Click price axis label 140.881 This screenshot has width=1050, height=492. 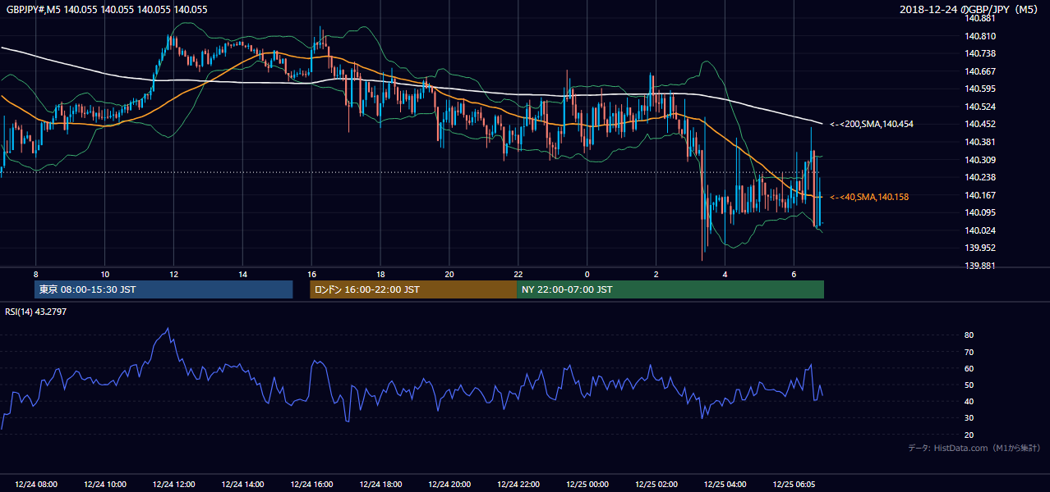pyautogui.click(x=980, y=18)
